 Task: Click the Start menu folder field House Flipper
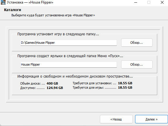pos(69,64)
